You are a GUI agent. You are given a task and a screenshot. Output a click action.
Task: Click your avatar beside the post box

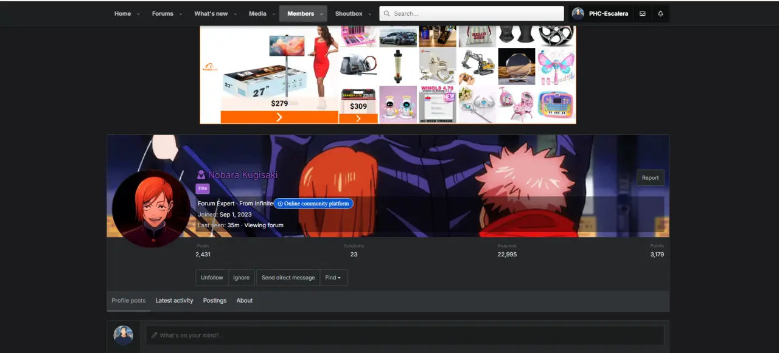coord(123,335)
